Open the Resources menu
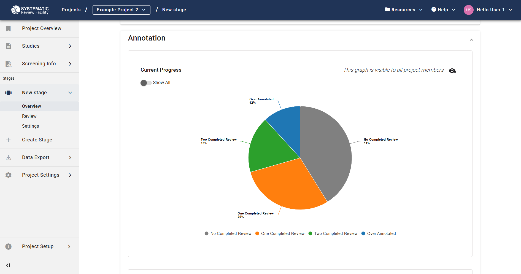The image size is (521, 274). pos(404,10)
